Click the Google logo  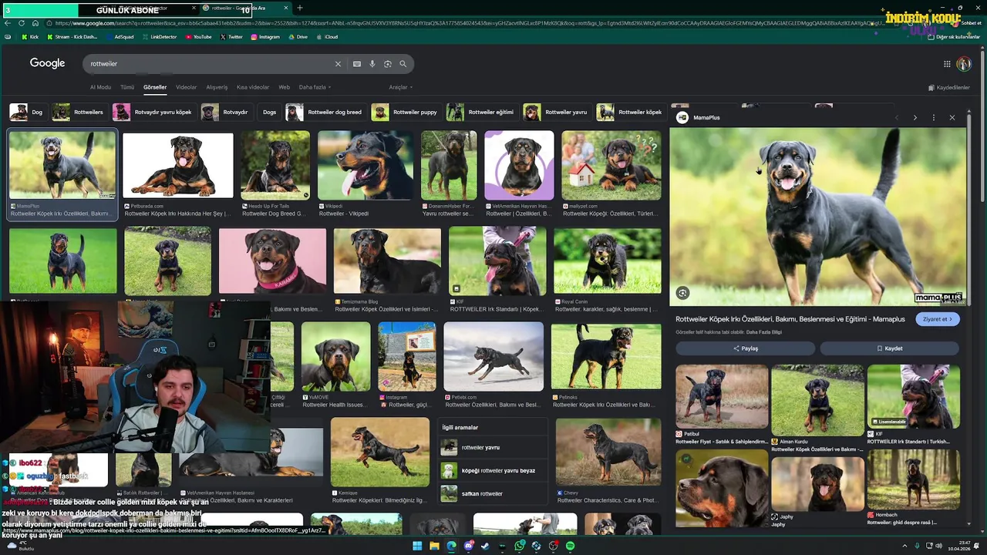click(47, 63)
